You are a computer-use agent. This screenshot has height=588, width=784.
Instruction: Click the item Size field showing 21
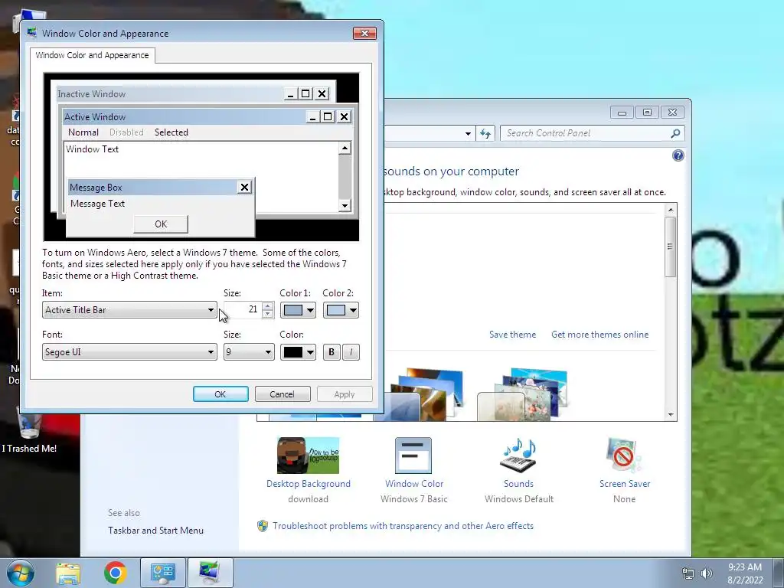pyautogui.click(x=243, y=310)
